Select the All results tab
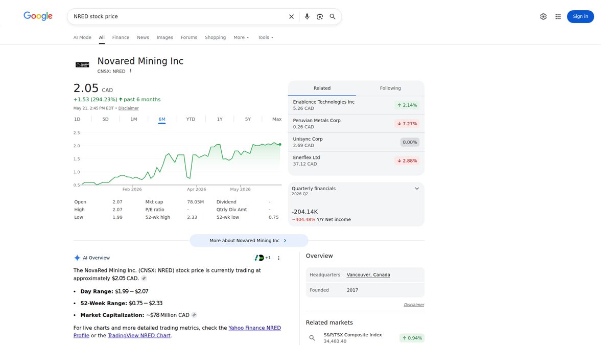Screen dimensions: 613x345 pos(102,37)
